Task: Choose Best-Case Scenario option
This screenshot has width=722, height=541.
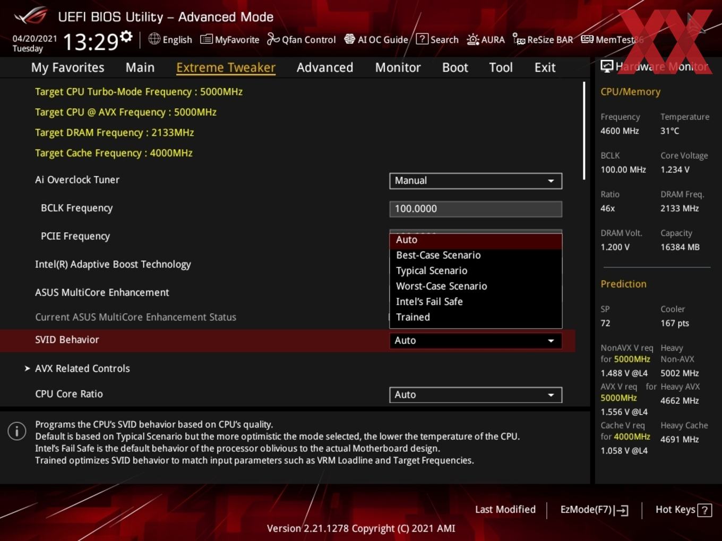Action: pyautogui.click(x=476, y=255)
